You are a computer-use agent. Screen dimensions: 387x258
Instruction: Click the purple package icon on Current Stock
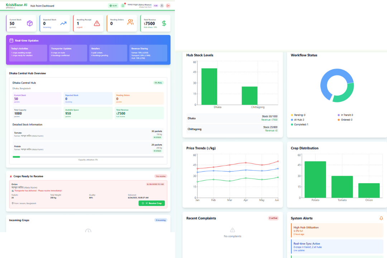(30, 23)
